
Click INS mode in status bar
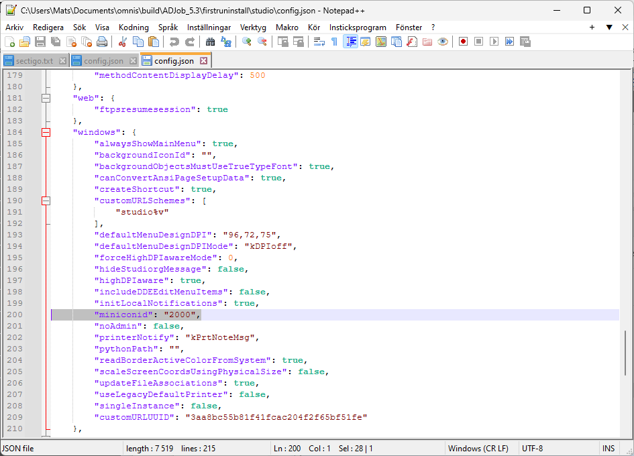pos(609,449)
